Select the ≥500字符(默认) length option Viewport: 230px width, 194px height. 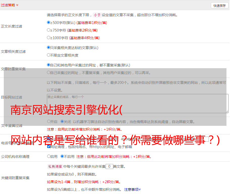pos(49,22)
